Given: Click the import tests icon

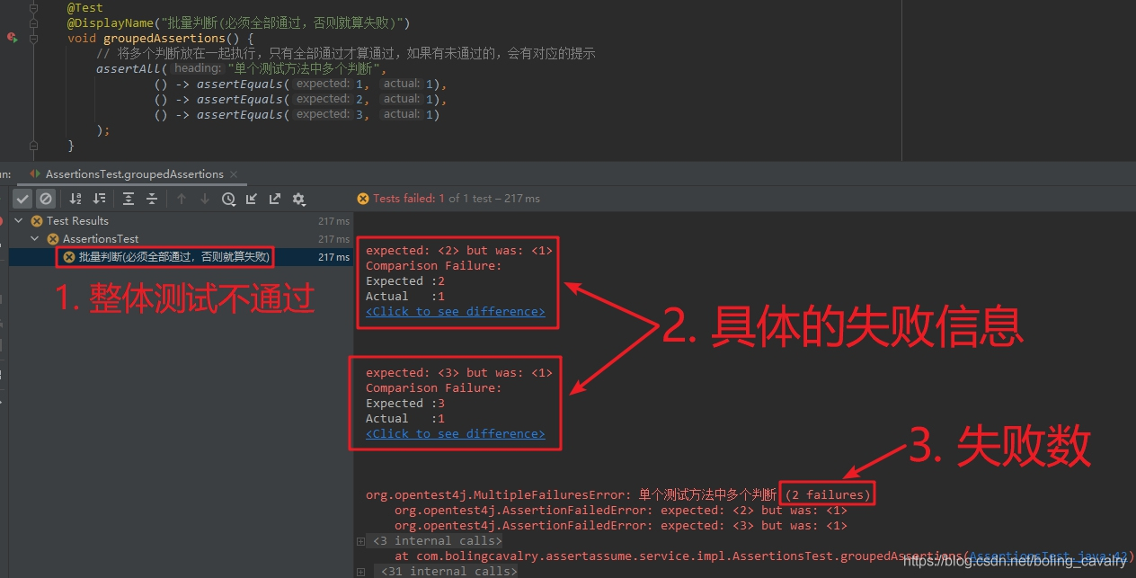Looking at the screenshot, I should (252, 199).
